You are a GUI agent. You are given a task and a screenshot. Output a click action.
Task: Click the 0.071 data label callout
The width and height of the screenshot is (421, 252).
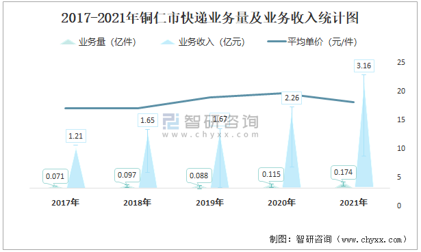coord(55,176)
